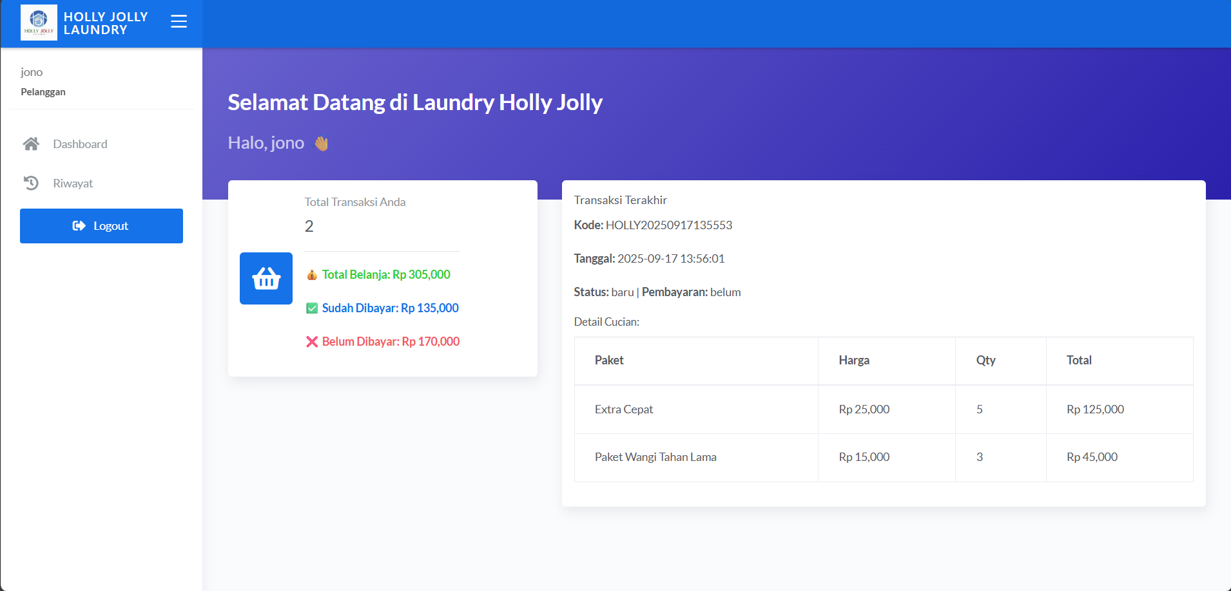The image size is (1231, 591).
Task: Click the transaction code HOLLY20250917135553
Action: [x=668, y=225]
